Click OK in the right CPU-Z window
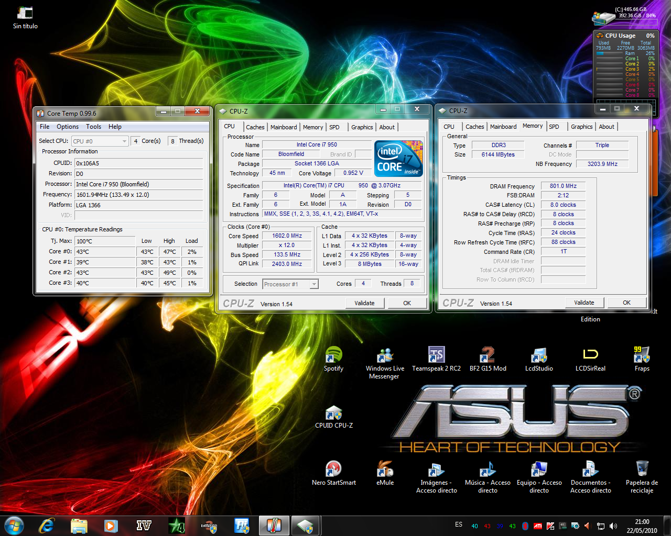The image size is (671, 536). (x=626, y=303)
